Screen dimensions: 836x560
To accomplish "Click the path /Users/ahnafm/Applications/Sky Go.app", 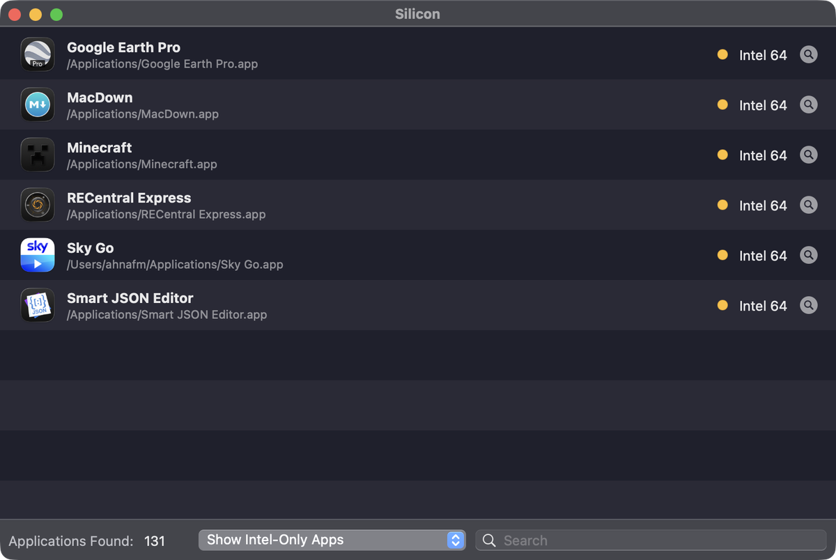I will [x=175, y=265].
